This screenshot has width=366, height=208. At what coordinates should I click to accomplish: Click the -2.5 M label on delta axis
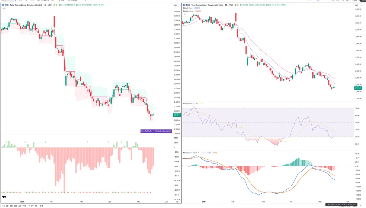pyautogui.click(x=177, y=195)
